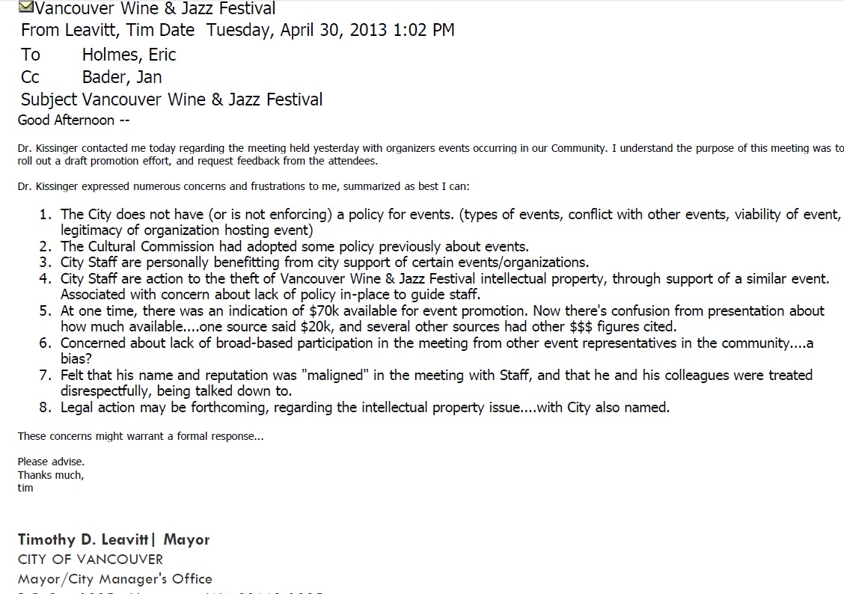Click the "Please advise." line
Viewport: 844px width, 594px height.
51,462
